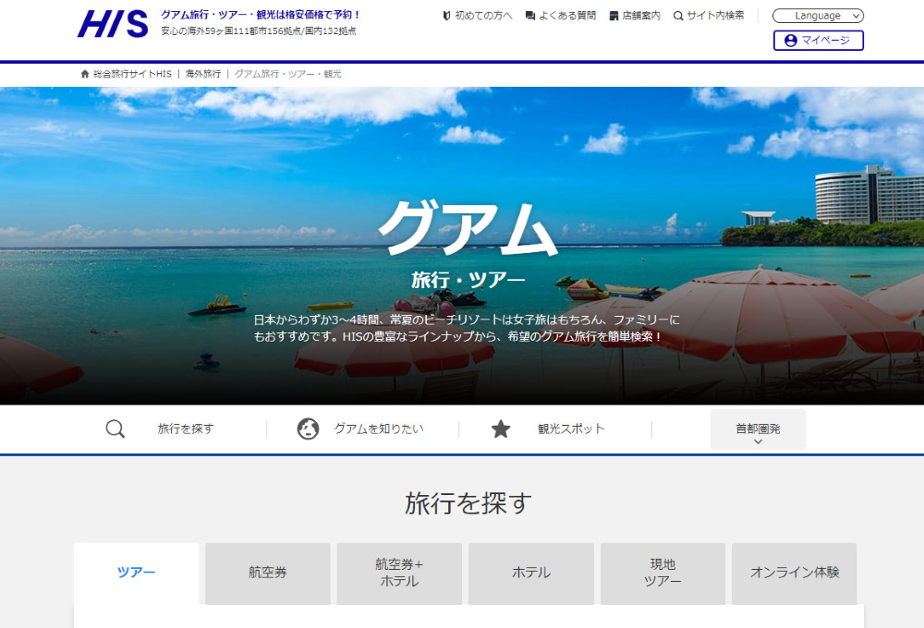Jump to the グアムを知りたい section link

[378, 429]
